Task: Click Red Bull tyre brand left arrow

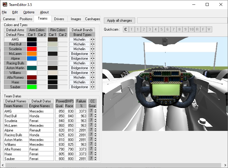Action: pyautogui.click(x=91, y=44)
